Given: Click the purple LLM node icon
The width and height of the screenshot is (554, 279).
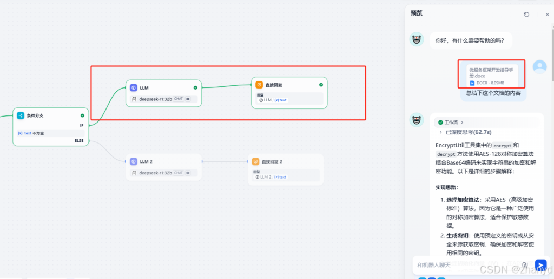Looking at the screenshot, I should pyautogui.click(x=134, y=87).
